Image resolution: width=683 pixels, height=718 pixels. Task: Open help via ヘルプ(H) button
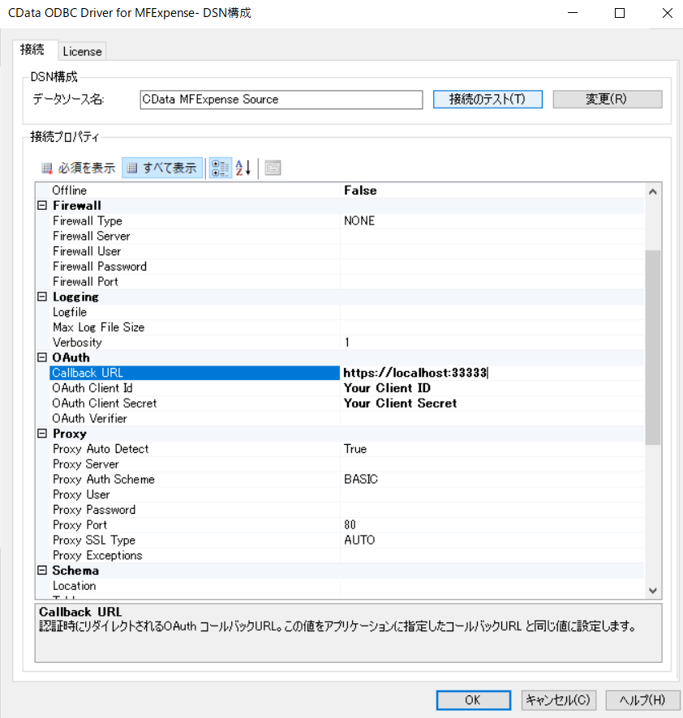(x=642, y=700)
